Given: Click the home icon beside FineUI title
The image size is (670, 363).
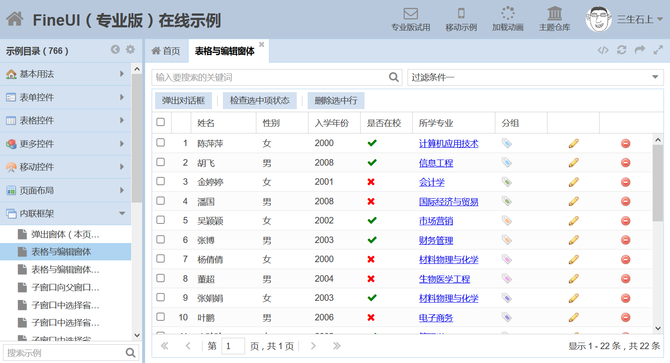Looking at the screenshot, I should pyautogui.click(x=15, y=19).
